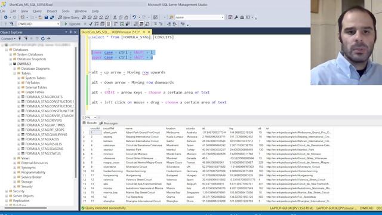Screen dimensions: 382x215
Task: Click the Increase Indent icon
Action: click(174, 24)
